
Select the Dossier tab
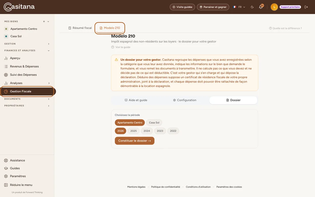pyautogui.click(x=233, y=100)
